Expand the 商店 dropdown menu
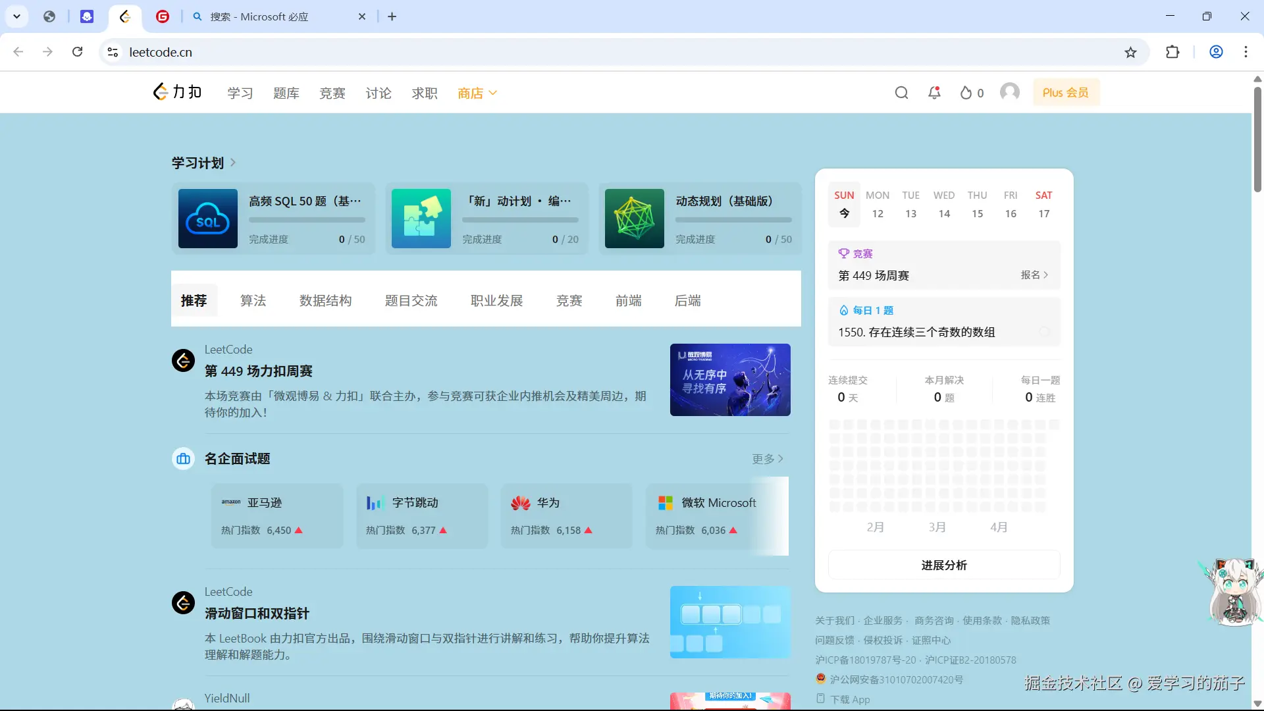 pyautogui.click(x=477, y=93)
